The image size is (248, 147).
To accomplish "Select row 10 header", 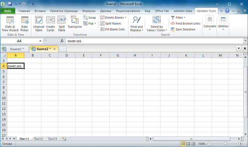I will [3, 98].
